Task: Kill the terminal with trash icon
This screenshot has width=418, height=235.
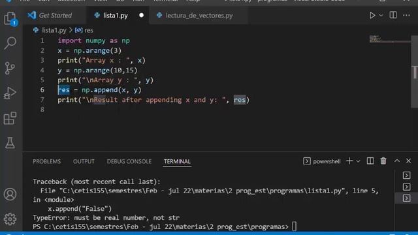Action: (x=383, y=161)
